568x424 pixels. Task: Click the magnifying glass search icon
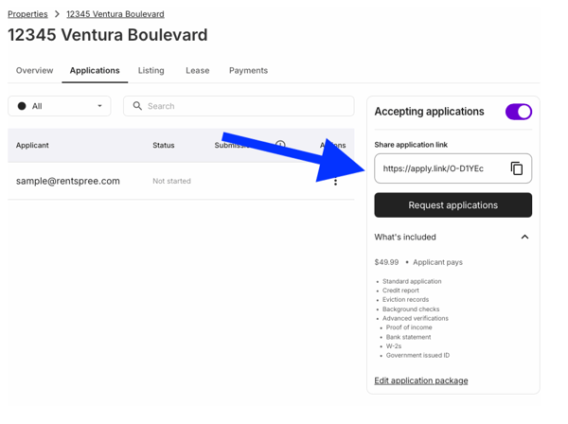pyautogui.click(x=137, y=106)
